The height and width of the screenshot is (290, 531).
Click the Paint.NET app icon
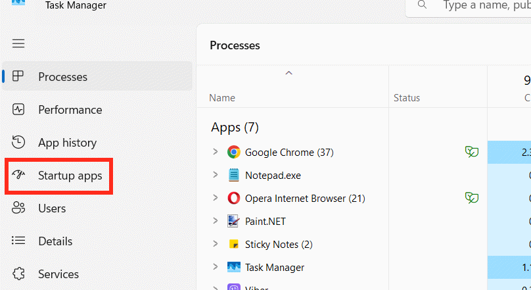(233, 221)
